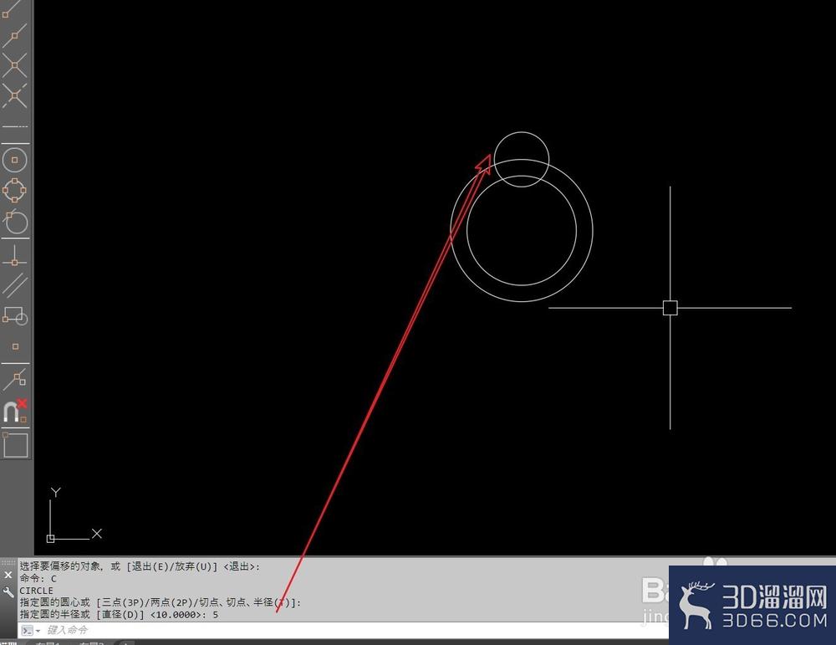Select the Node object snap icon

(x=15, y=346)
